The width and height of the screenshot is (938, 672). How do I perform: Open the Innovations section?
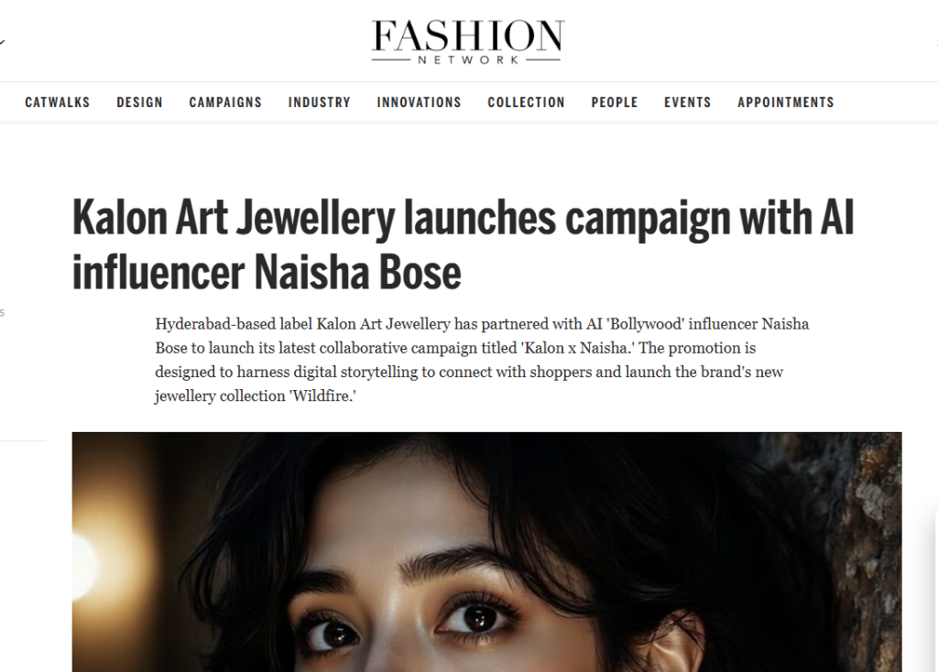coord(420,103)
